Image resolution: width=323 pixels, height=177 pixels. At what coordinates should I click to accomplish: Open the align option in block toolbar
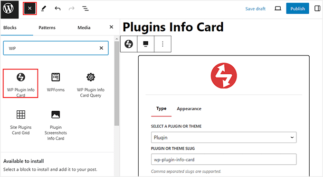(146, 44)
